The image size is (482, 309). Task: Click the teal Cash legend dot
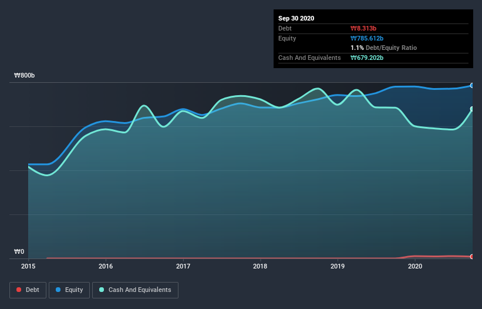click(x=102, y=290)
